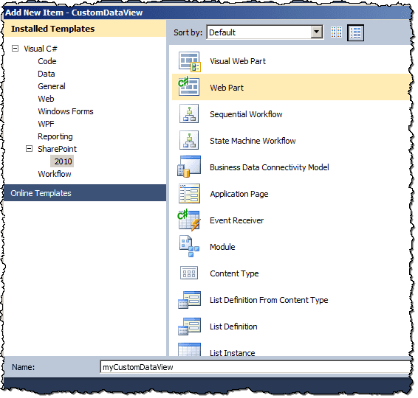Image resolution: width=418 pixels, height=398 pixels.
Task: Select the Business Data Connectivity Model icon
Action: coord(189,167)
